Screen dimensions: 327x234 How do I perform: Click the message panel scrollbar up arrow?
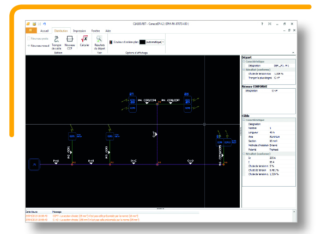(x=294, y=212)
